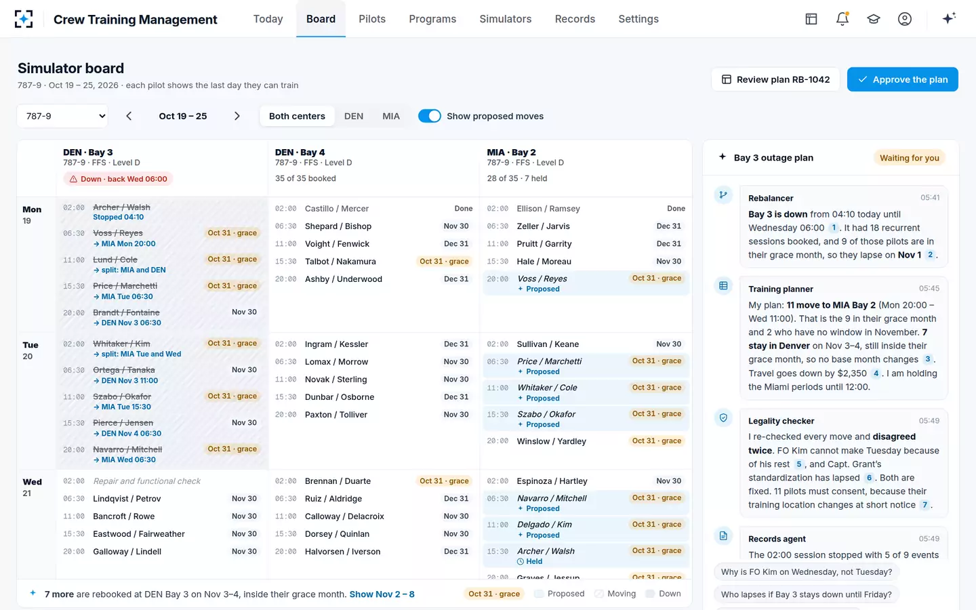Open the notifications bell
This screenshot has height=610, width=976.
pyautogui.click(x=842, y=19)
